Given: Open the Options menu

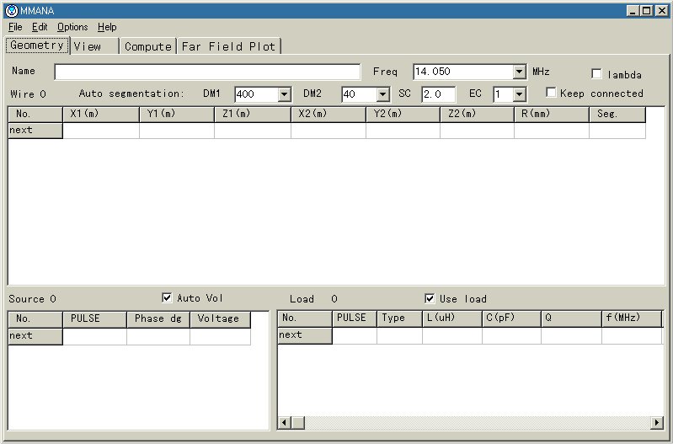Looking at the screenshot, I should 72,27.
